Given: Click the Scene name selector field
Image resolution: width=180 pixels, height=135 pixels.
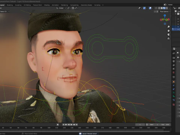Looking at the screenshot, I should 174,4.
